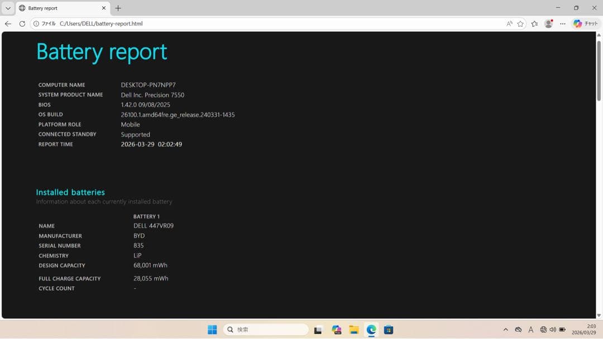Switch to Microsoft Edge on taskbar
Viewport: 603px width, 339px height.
371,330
